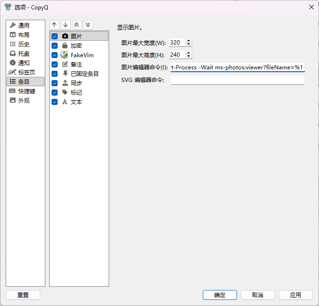Toggle the 已固定条目 plugin checkbox
The image size is (319, 306).
point(54,74)
